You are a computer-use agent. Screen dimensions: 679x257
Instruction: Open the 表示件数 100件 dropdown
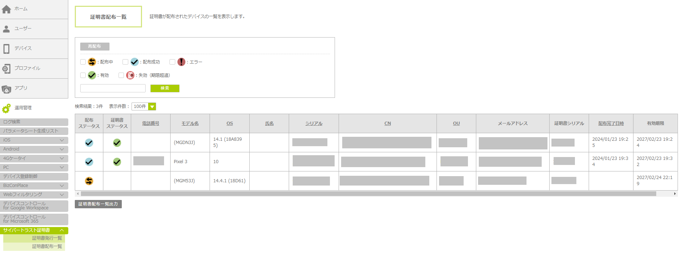tap(144, 106)
